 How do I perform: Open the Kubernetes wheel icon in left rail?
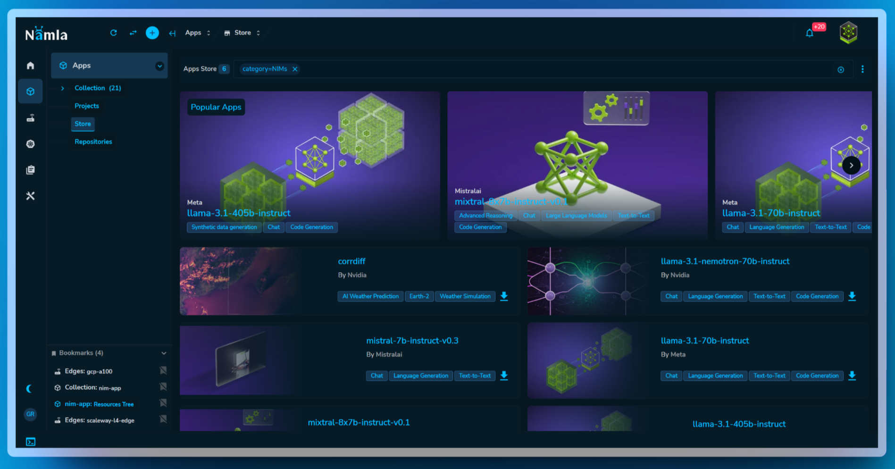[x=31, y=144]
